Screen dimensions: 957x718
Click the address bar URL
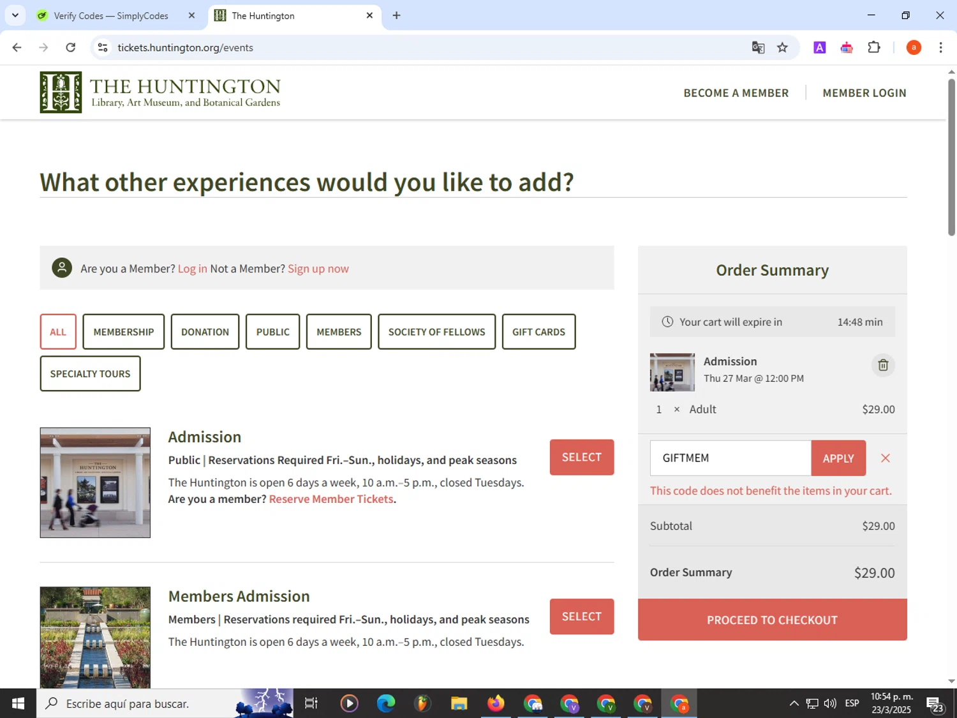(185, 48)
